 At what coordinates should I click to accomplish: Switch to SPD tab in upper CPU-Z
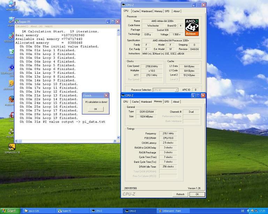click(167, 11)
